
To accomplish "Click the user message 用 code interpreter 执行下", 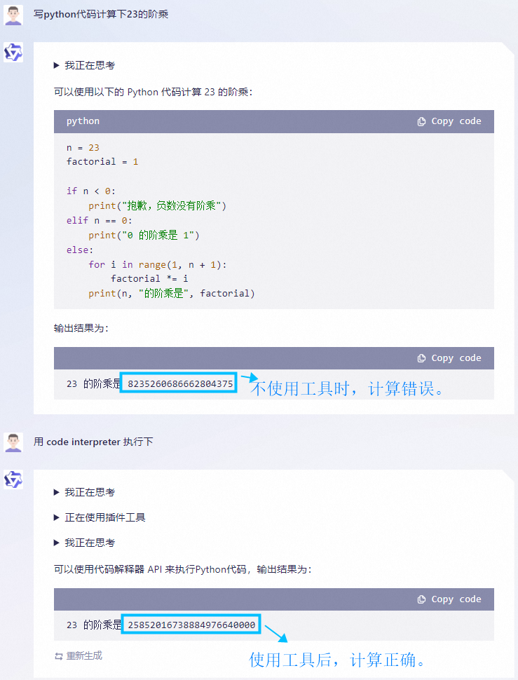I will pyautogui.click(x=93, y=442).
